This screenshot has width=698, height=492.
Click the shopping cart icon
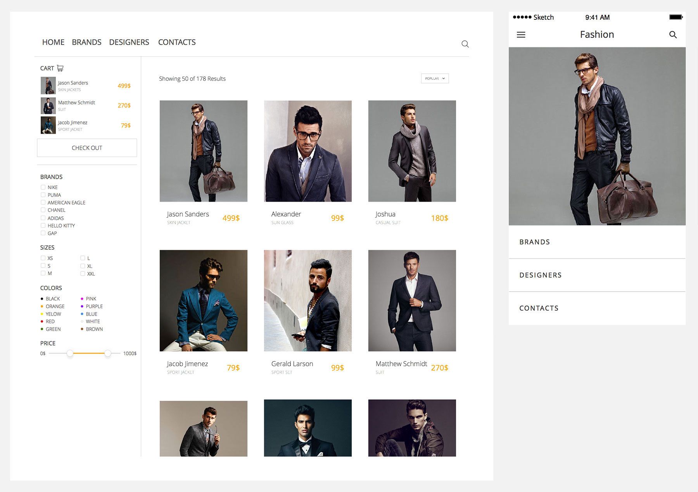[60, 68]
